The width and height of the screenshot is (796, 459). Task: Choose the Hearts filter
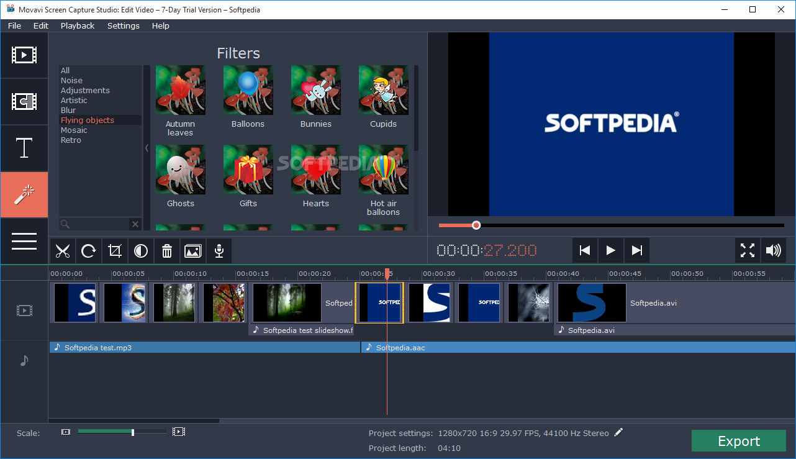point(316,170)
